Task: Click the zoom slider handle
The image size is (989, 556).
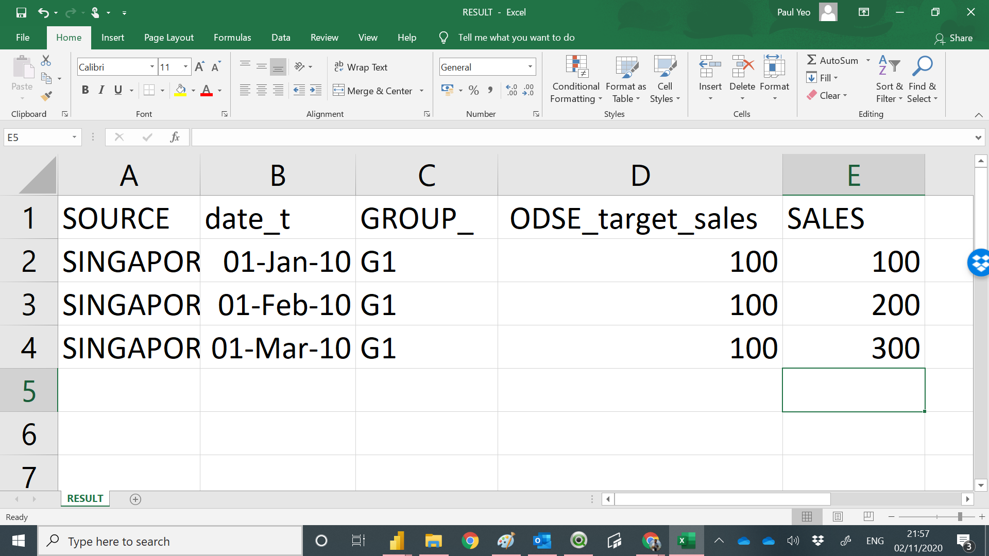Action: [960, 516]
